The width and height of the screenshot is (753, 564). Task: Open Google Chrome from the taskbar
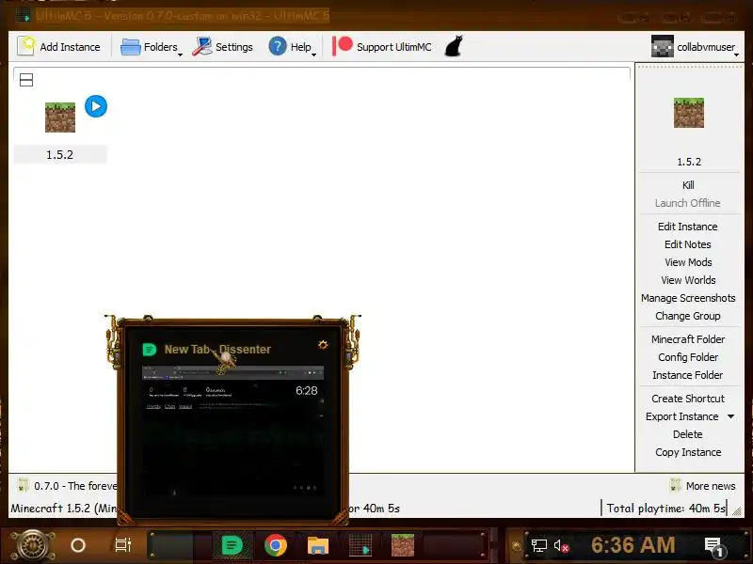click(276, 545)
